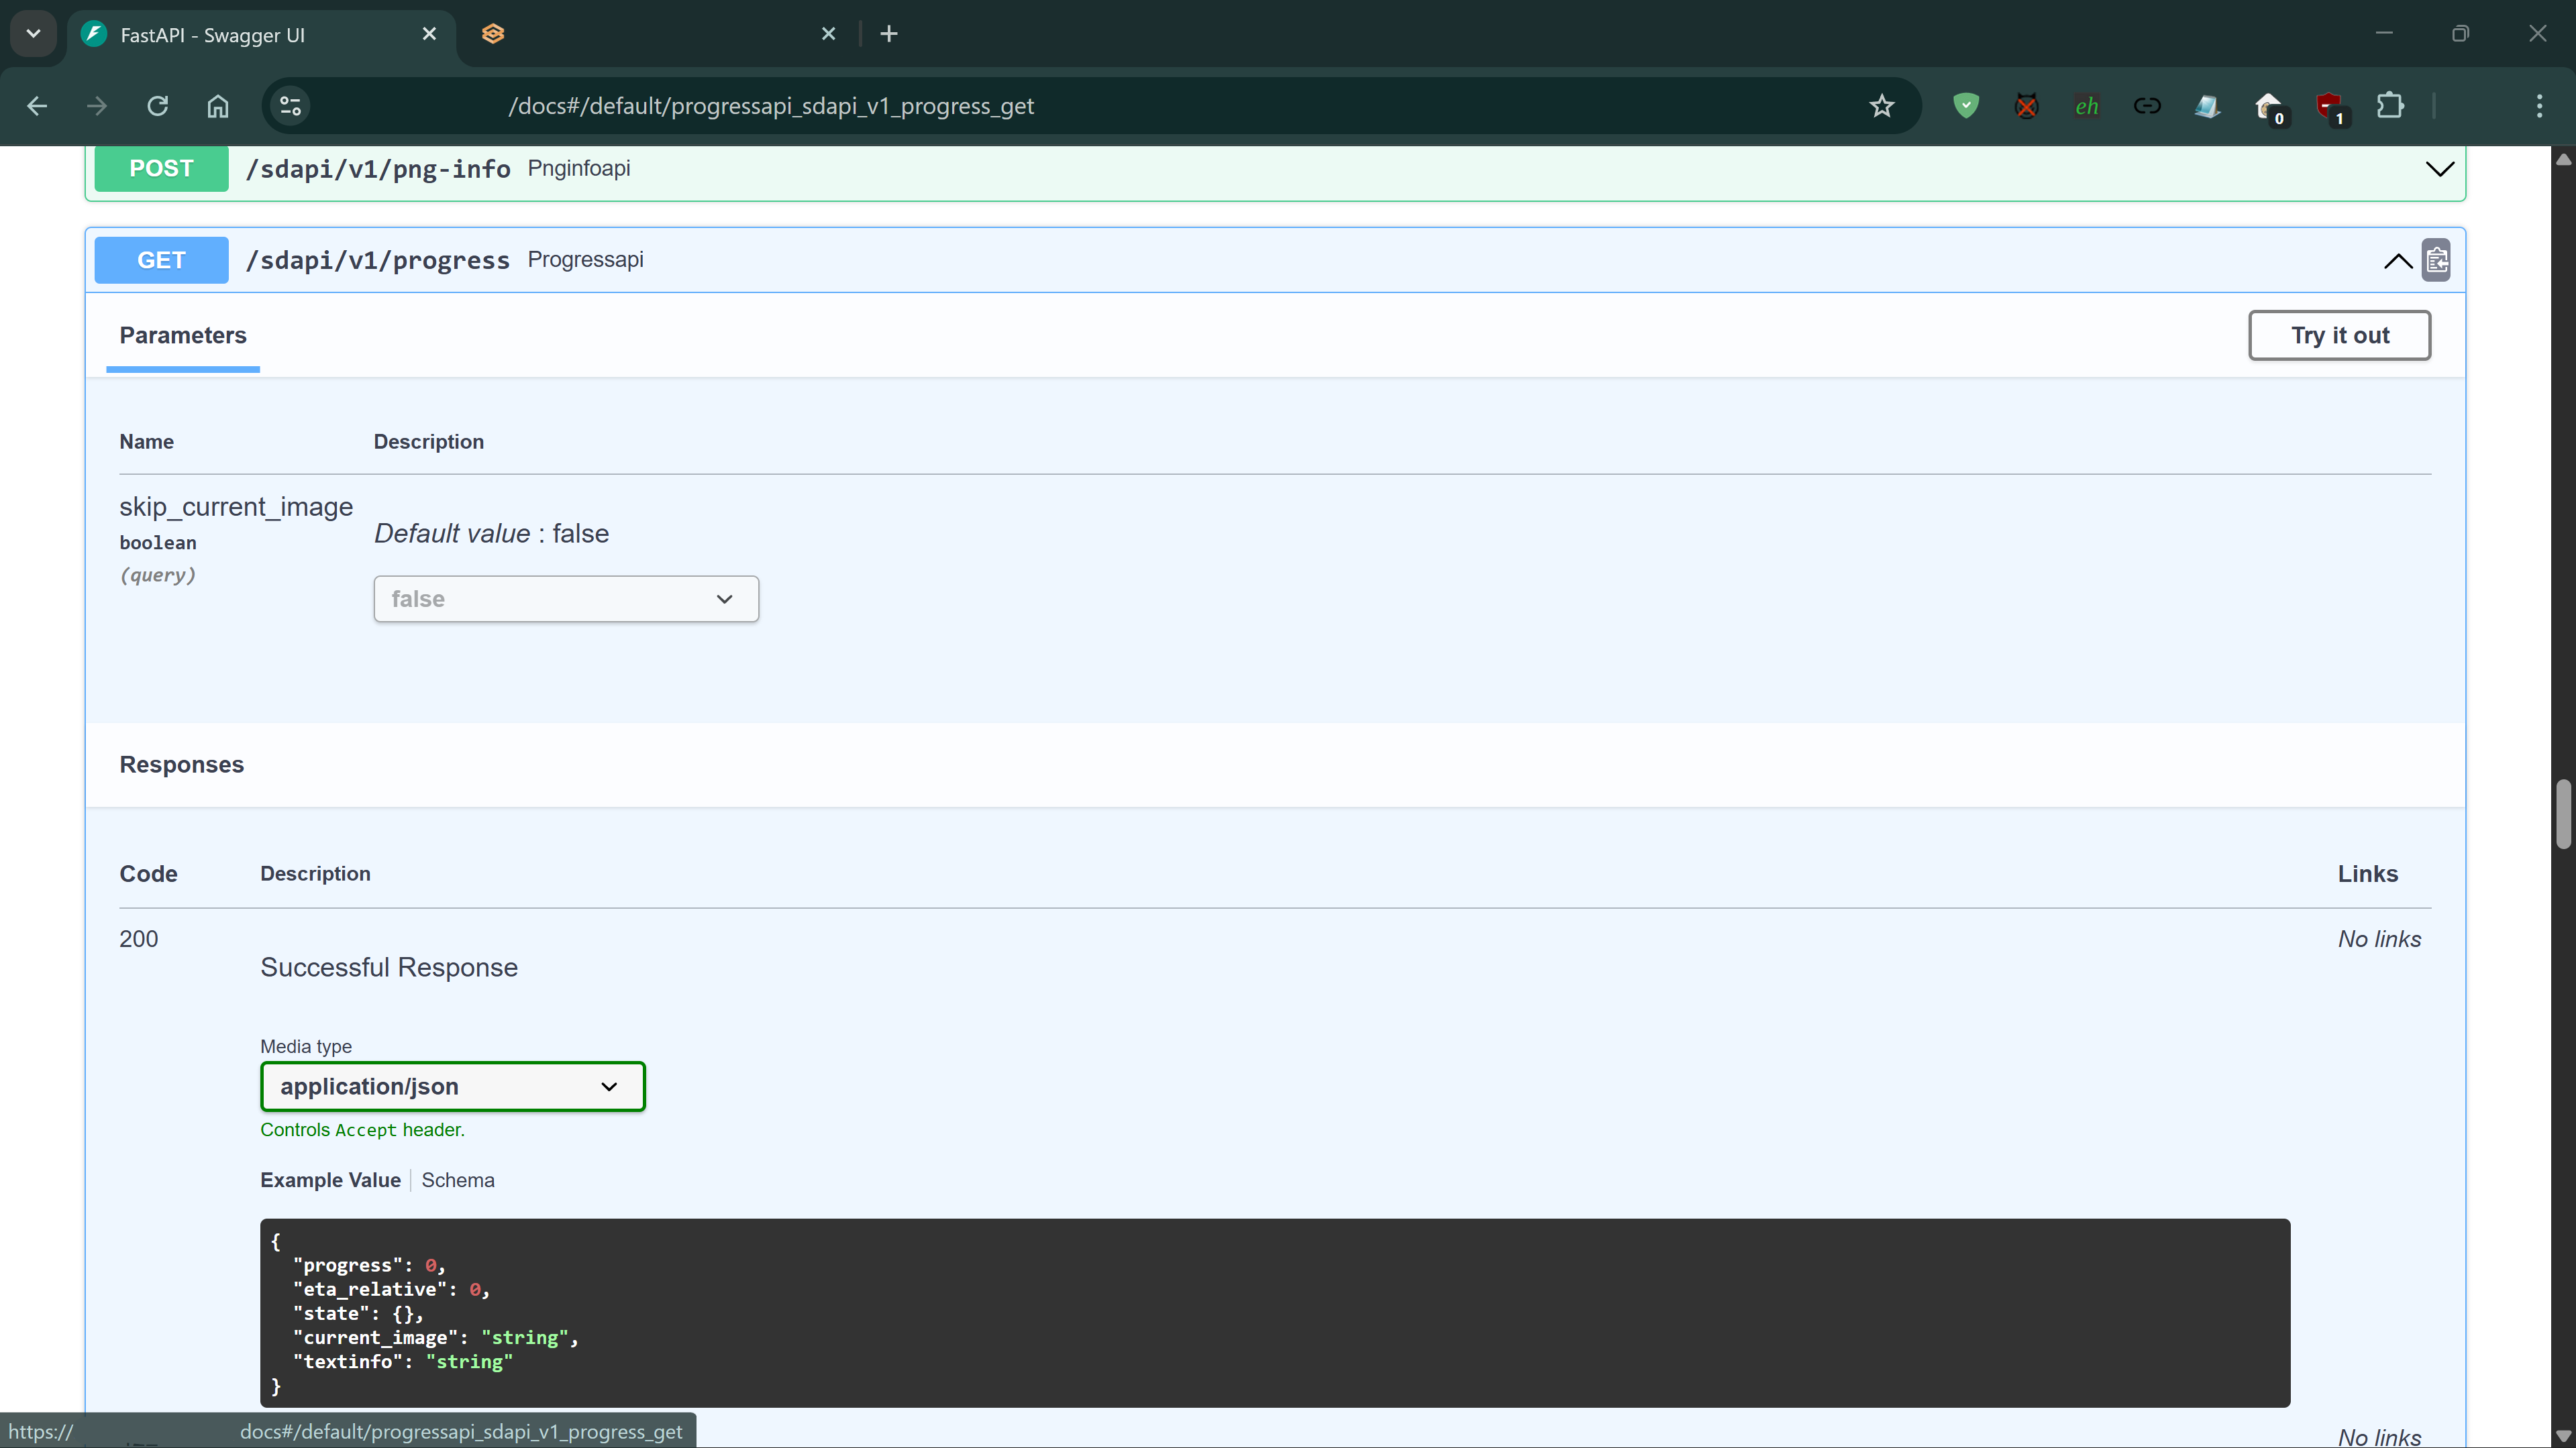Click the Try it out button

tap(2339, 336)
